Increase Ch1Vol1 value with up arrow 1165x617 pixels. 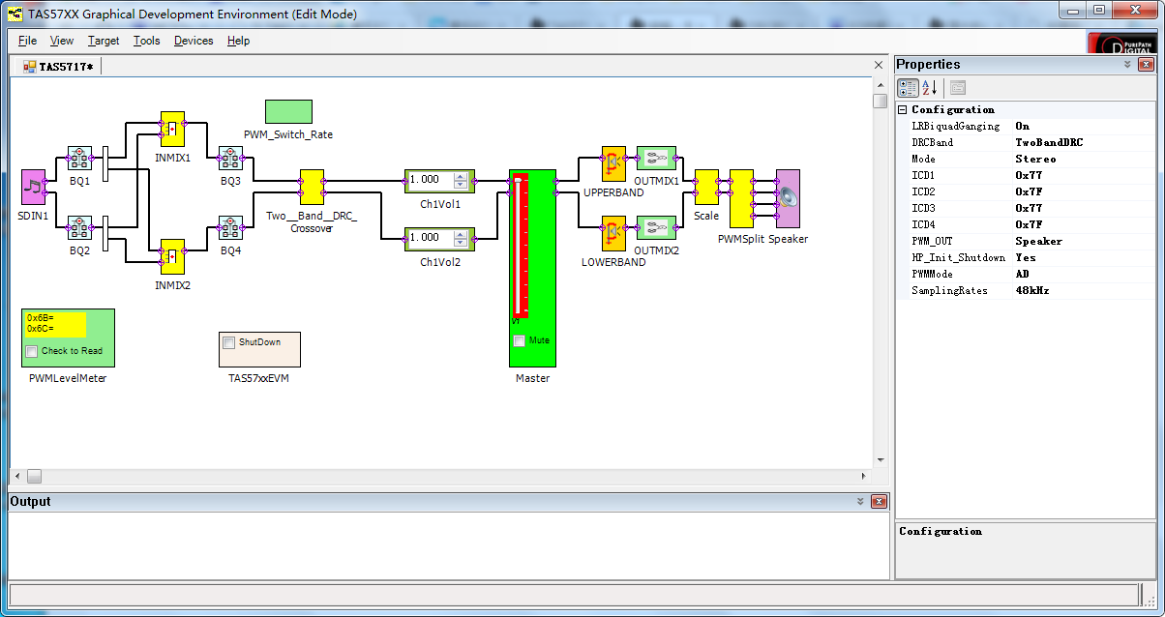click(461, 176)
